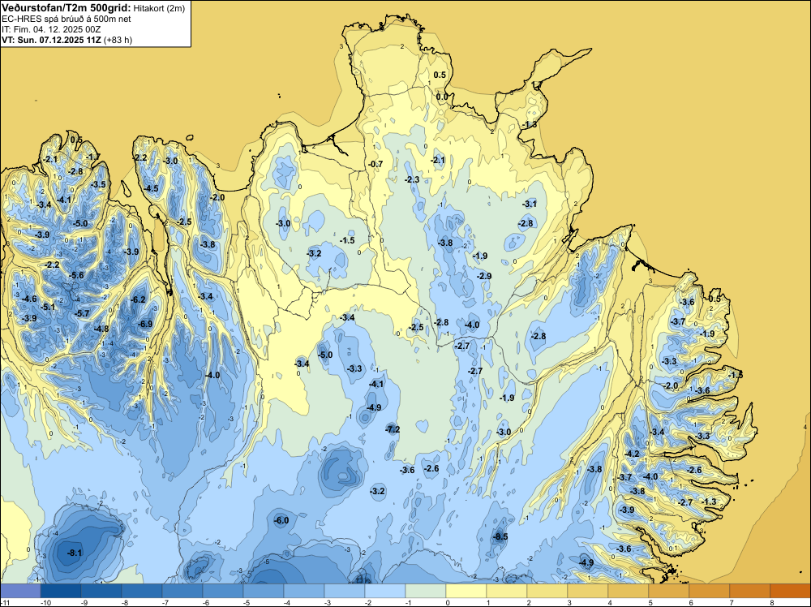
Task: Click the -5.1 temperature value
Action: [x=48, y=308]
